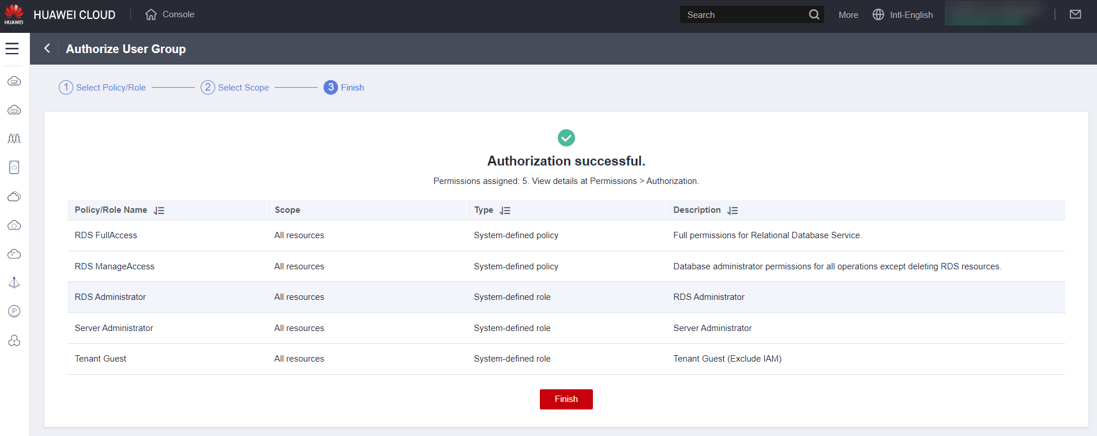Viewport: 1097px width, 436px height.
Task: Sort table by Description column
Action: point(732,211)
